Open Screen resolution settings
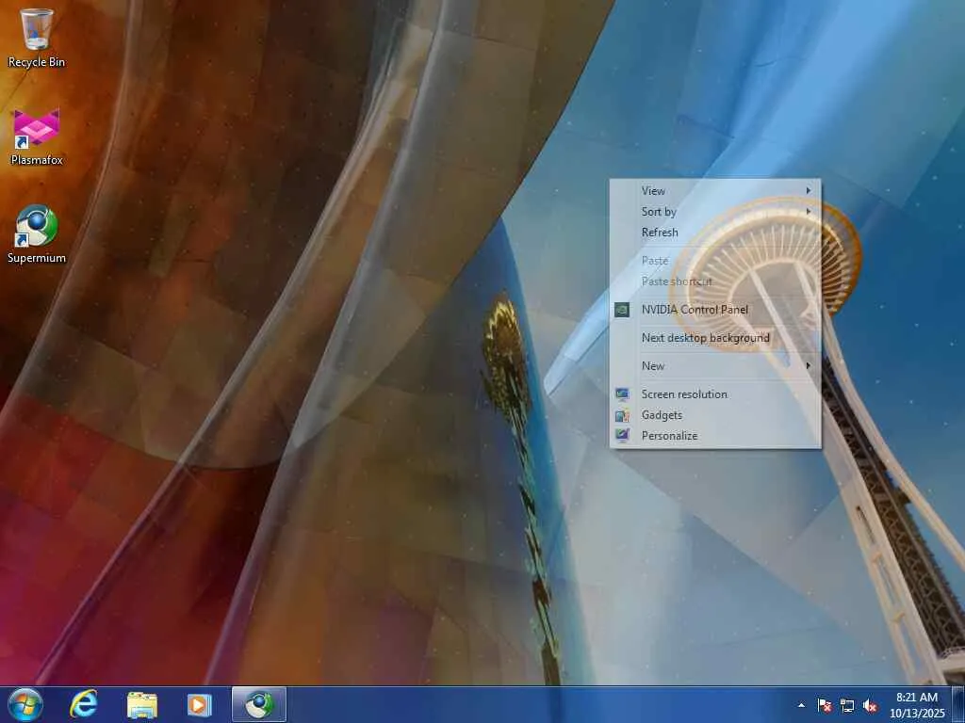This screenshot has height=723, width=965. pos(715,394)
